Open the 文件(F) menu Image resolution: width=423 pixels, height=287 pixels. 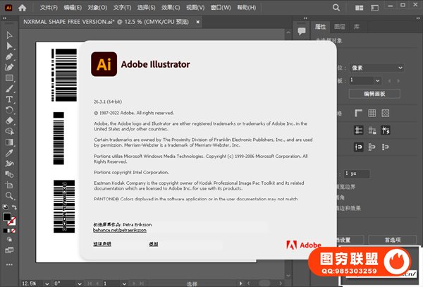click(x=49, y=8)
